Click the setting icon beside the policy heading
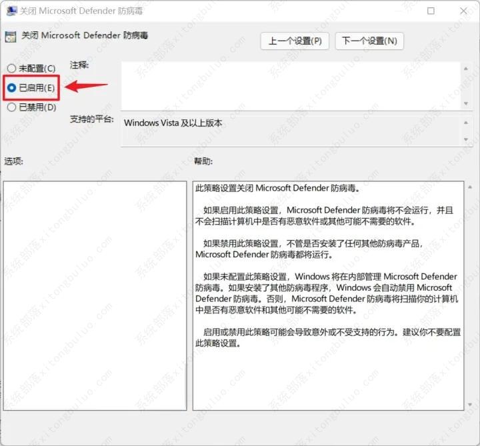 click(x=11, y=36)
